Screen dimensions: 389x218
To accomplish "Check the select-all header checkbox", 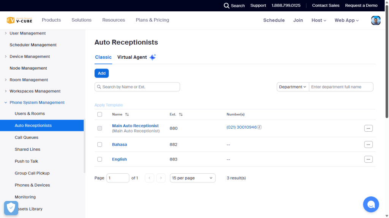I will click(x=100, y=114).
